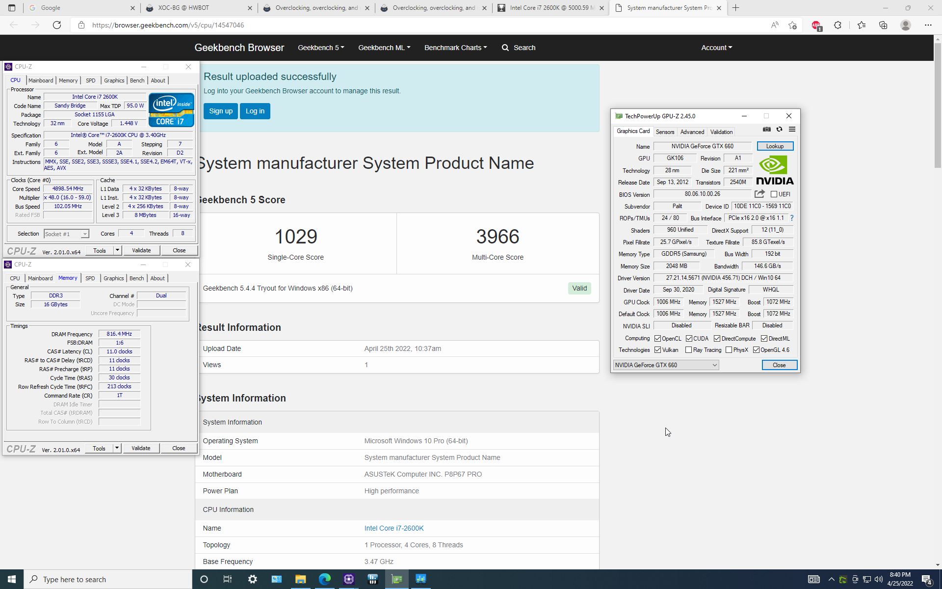This screenshot has height=589, width=942.
Task: Toggle the OpenCL checkbox in GPU-Z
Action: (657, 339)
